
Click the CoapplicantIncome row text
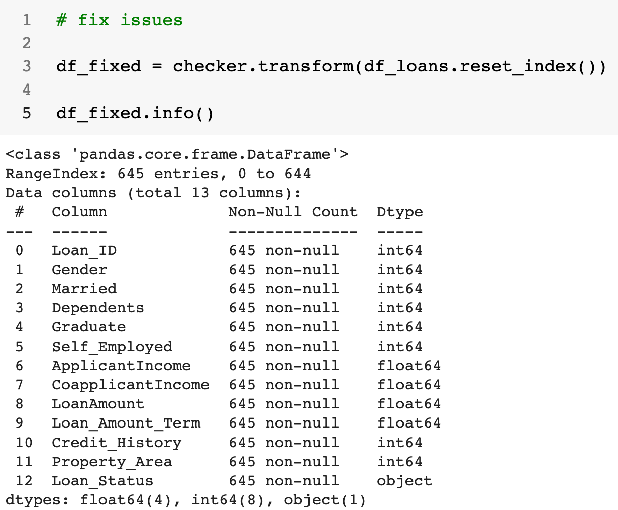(x=131, y=385)
